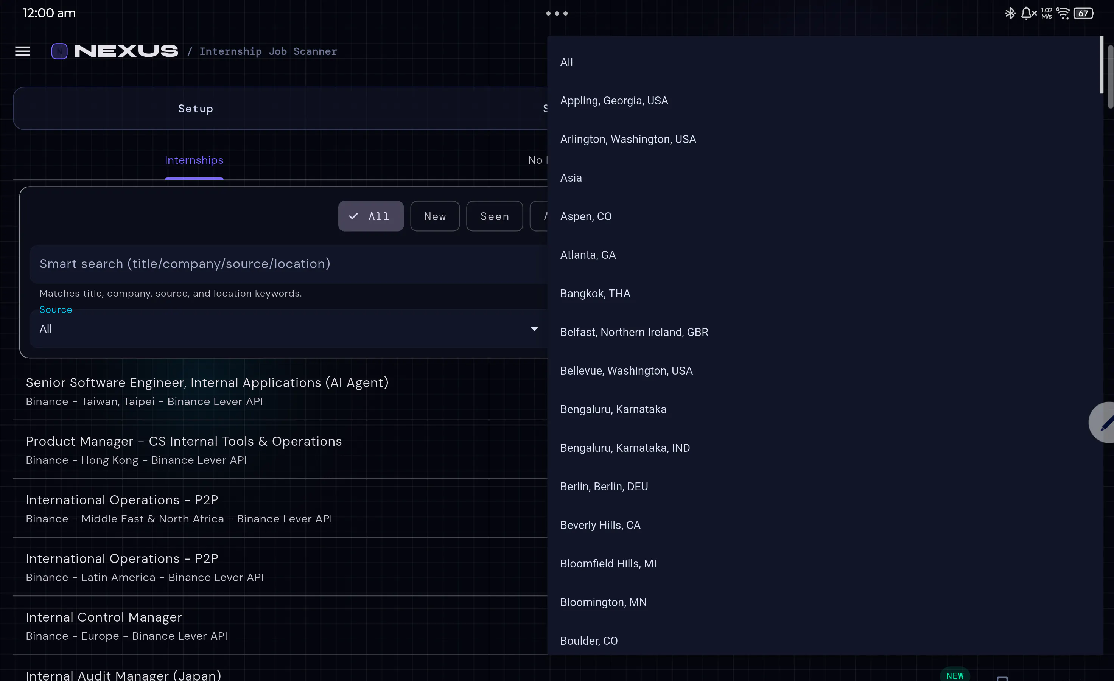Choose Atlanta, GA location
The image size is (1114, 681).
pyautogui.click(x=825, y=255)
